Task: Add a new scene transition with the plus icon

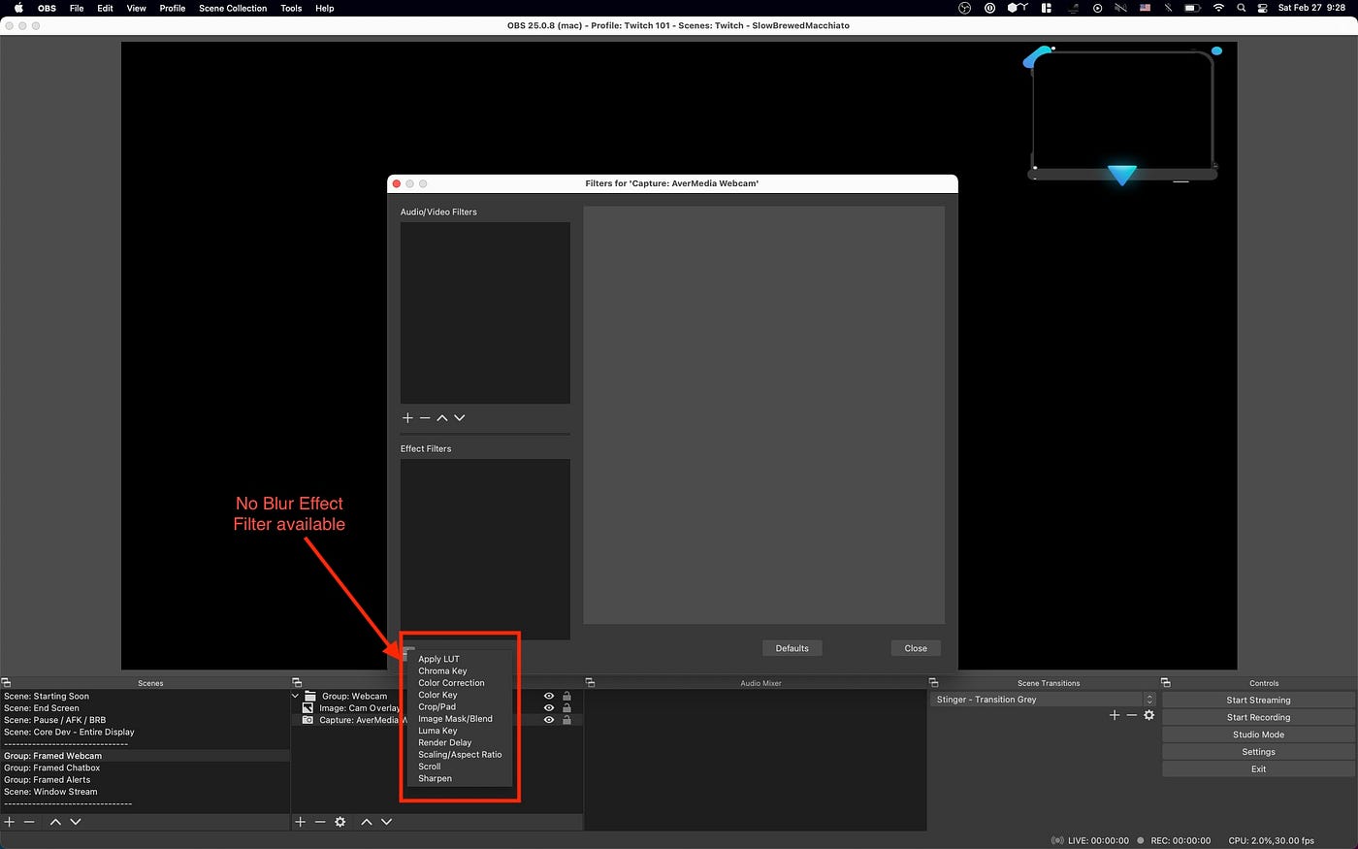Action: pos(1114,715)
